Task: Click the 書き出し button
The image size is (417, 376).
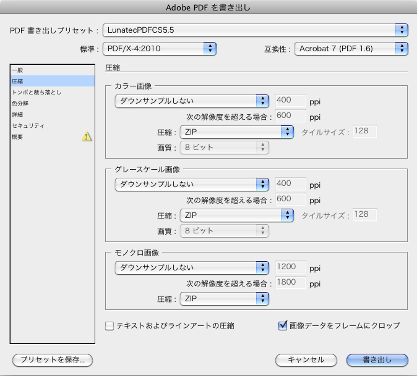Action: [377, 360]
